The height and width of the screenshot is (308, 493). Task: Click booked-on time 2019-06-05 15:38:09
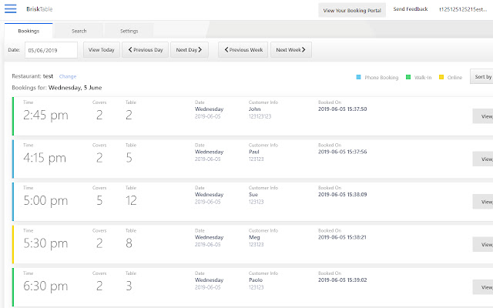[x=342, y=195]
